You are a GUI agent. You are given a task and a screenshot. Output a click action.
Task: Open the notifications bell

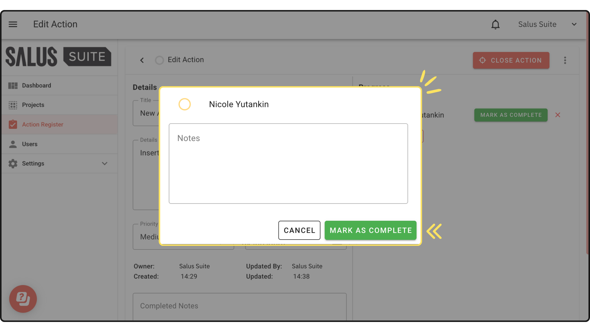click(x=495, y=24)
